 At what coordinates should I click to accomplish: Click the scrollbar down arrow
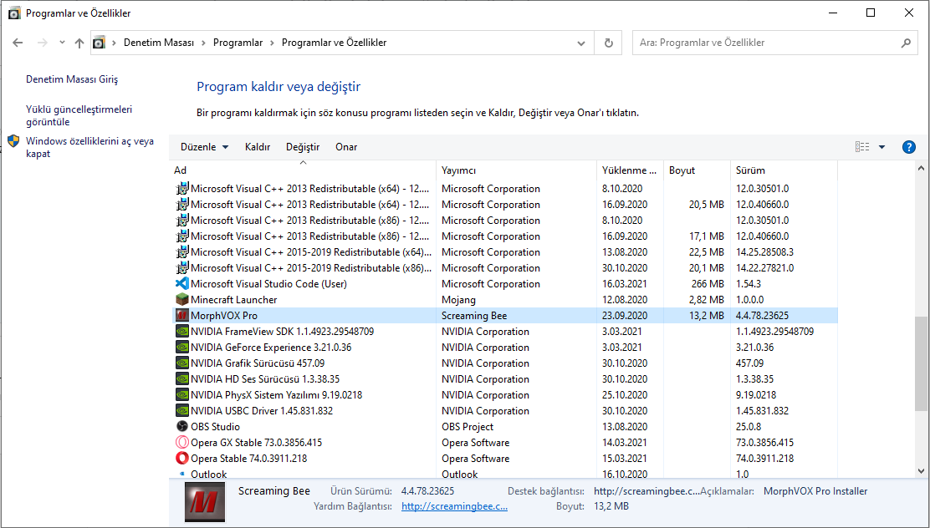coord(921,471)
